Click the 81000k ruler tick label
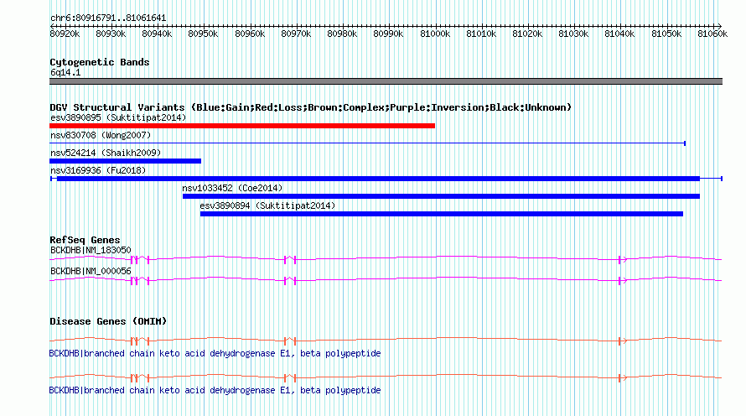This screenshot has height=416, width=746. 435,34
